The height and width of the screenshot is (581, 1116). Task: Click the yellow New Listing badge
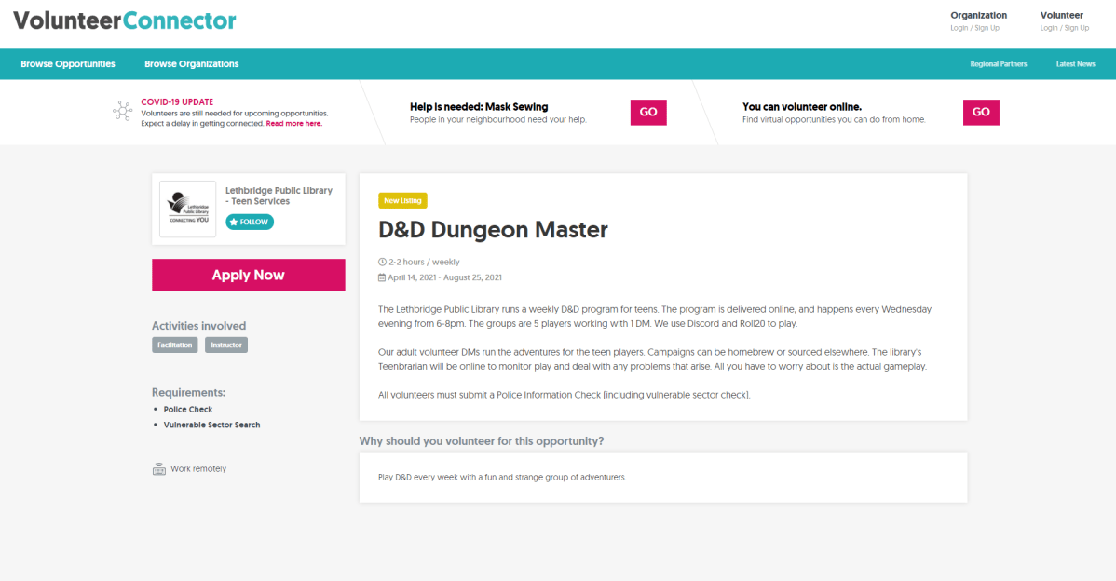402,200
